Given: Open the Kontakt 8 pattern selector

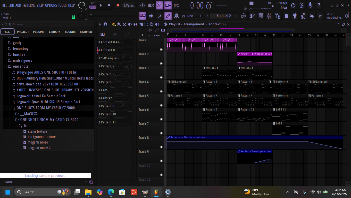Looking at the screenshot, I should coord(222,16).
